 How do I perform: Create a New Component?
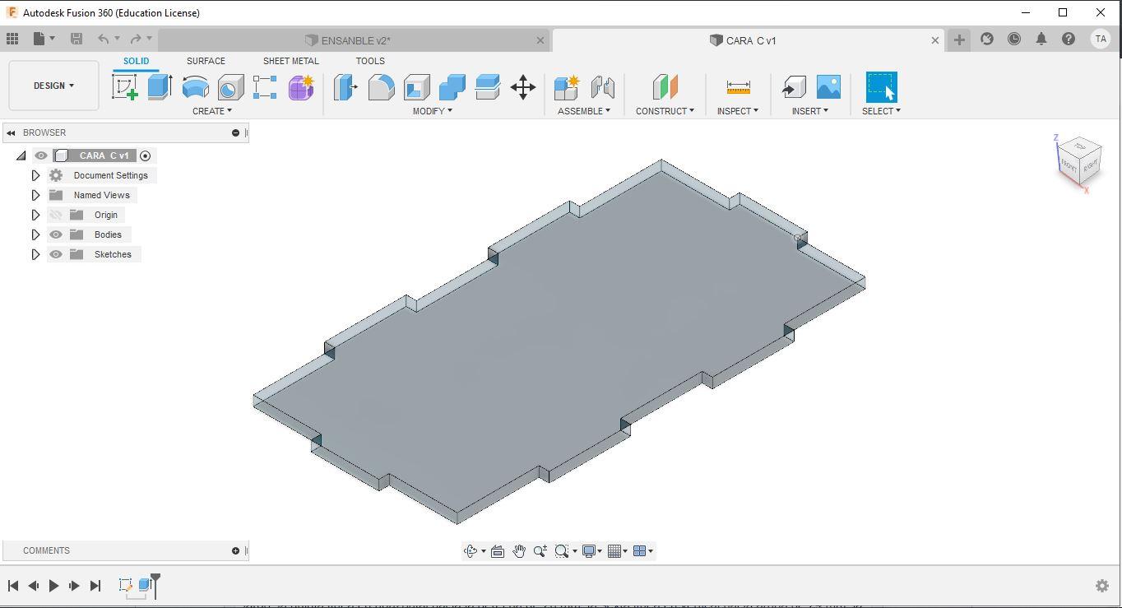(x=567, y=87)
